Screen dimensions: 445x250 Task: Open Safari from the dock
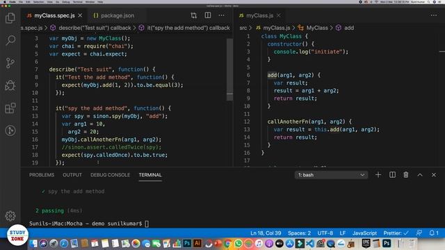pyautogui.click(x=64, y=243)
